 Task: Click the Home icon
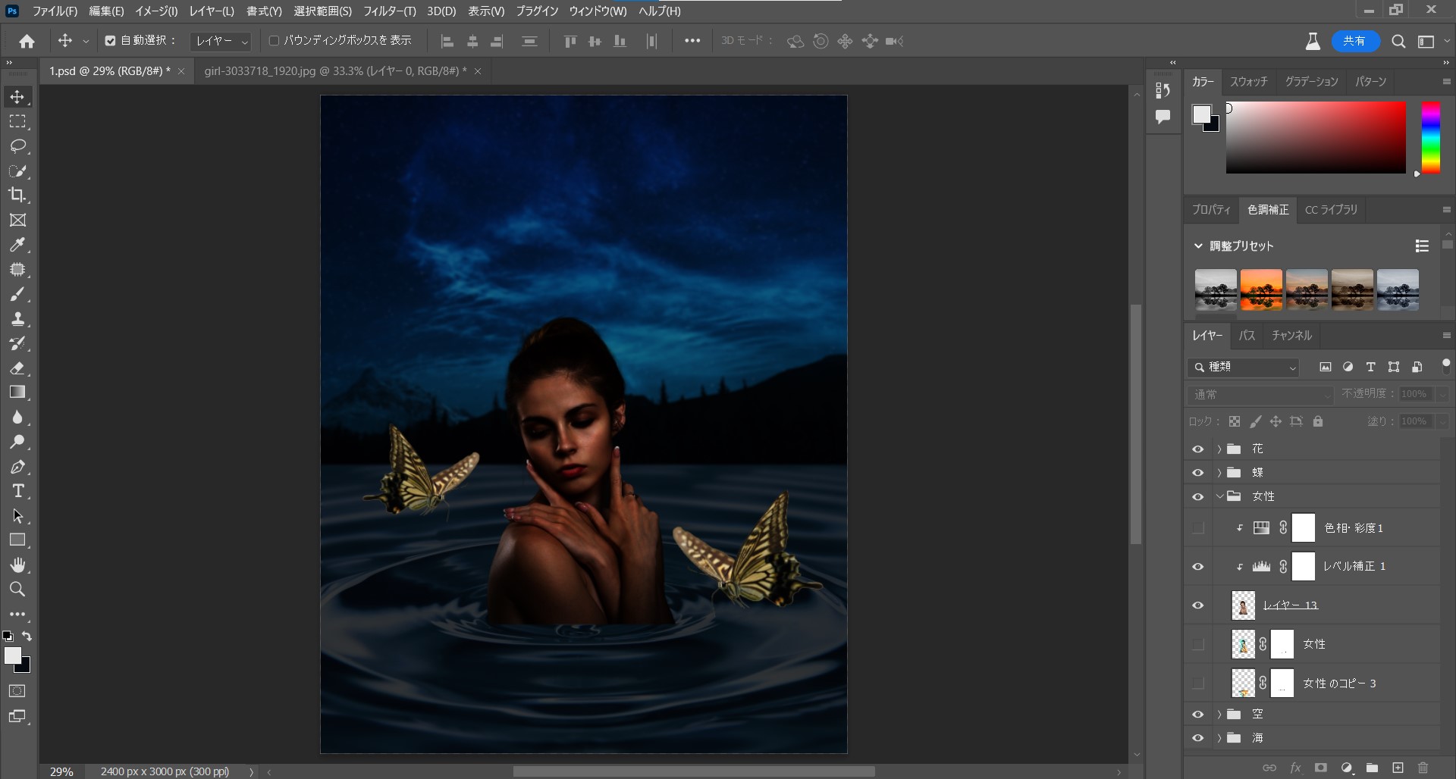point(27,41)
